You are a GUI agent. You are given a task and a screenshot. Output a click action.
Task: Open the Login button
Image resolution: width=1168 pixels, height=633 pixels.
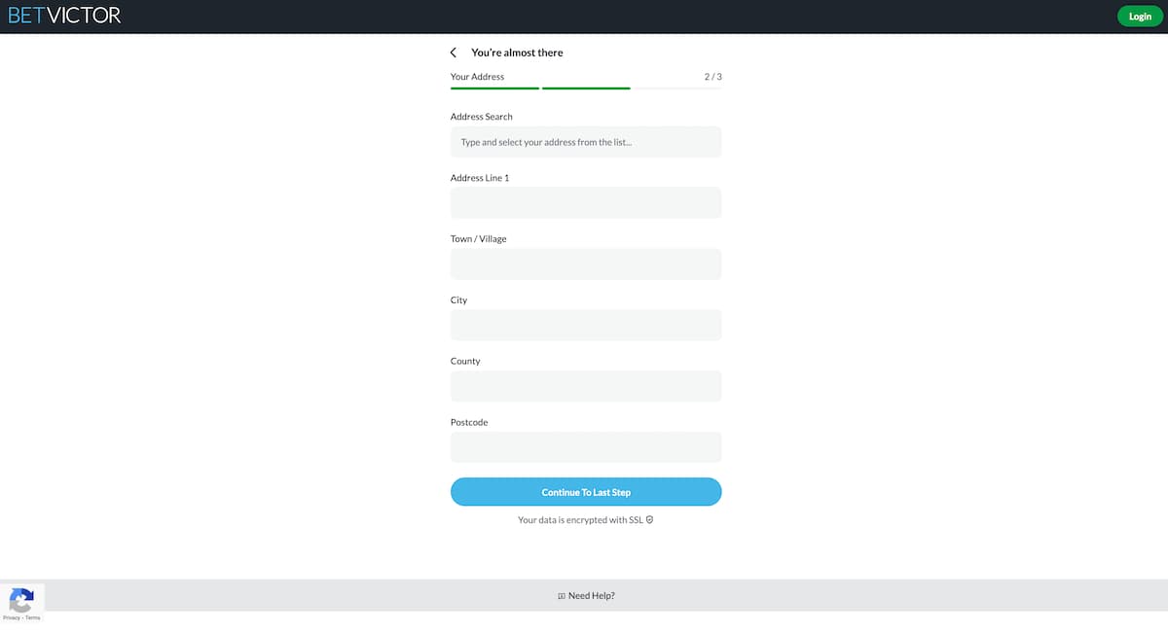coord(1140,17)
